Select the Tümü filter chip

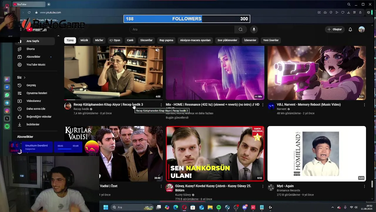tap(70, 40)
